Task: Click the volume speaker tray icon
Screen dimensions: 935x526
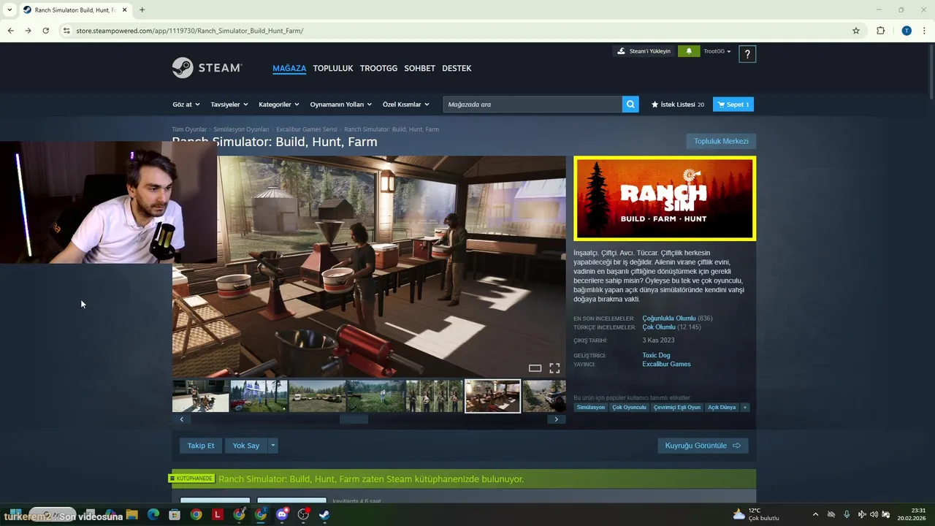Action: click(874, 514)
